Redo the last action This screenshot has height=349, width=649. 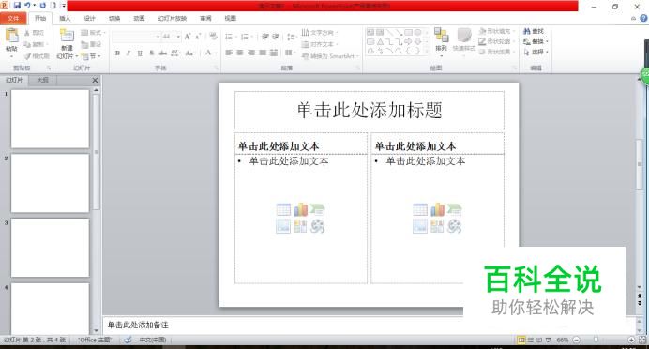(42, 6)
